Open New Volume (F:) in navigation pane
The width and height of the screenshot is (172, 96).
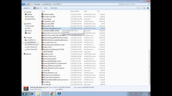click(x=32, y=47)
